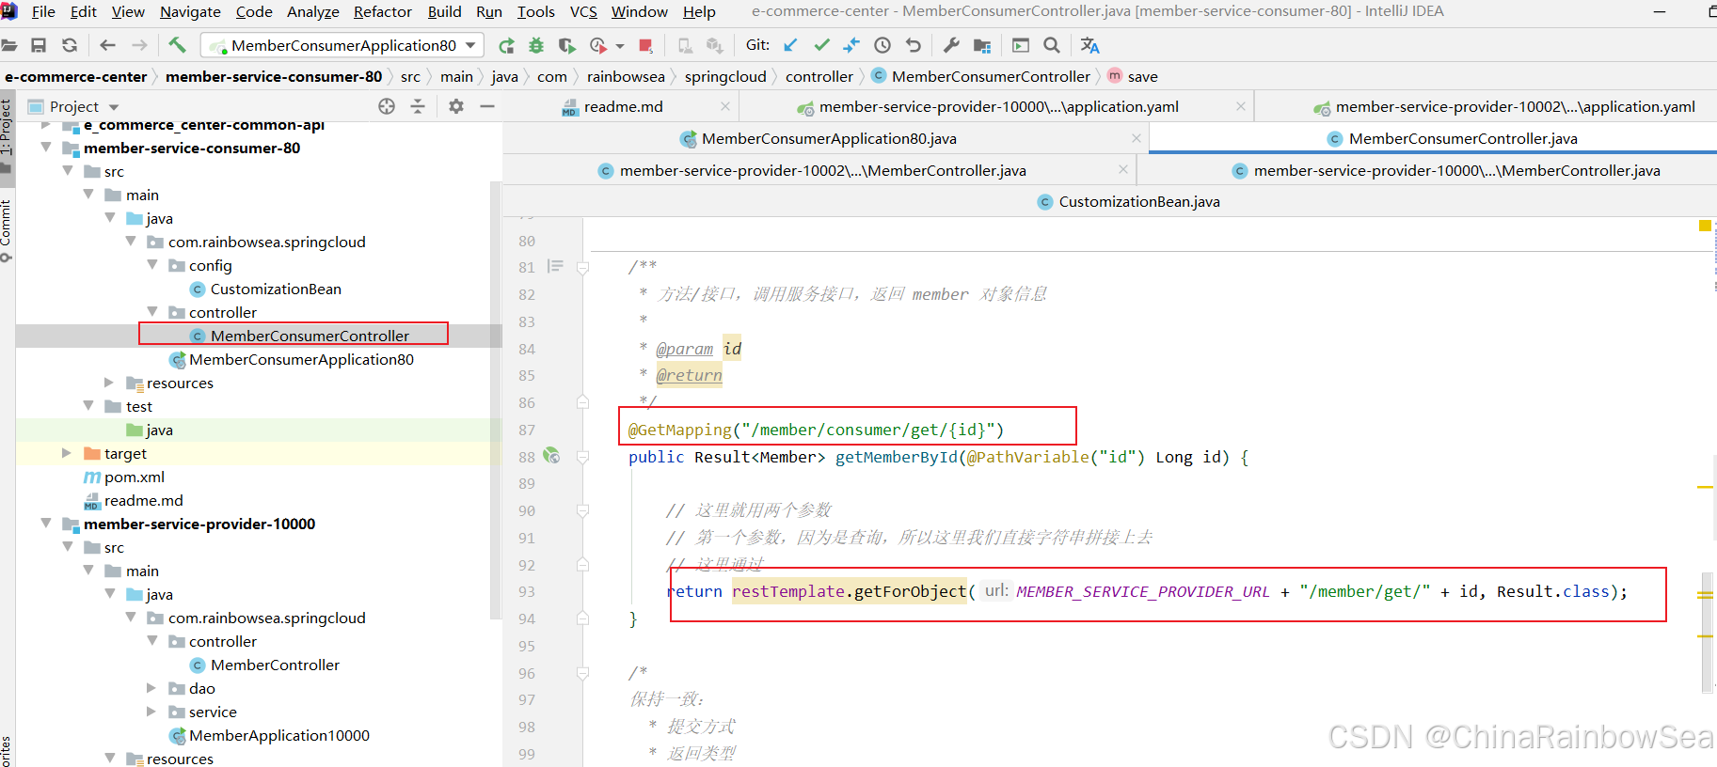This screenshot has height=767, width=1717.
Task: Switch to the readme.md editor tab
Action: tap(623, 106)
